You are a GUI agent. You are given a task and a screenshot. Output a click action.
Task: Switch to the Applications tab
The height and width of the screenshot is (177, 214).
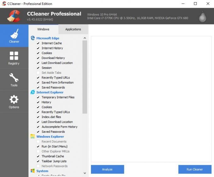(x=73, y=29)
